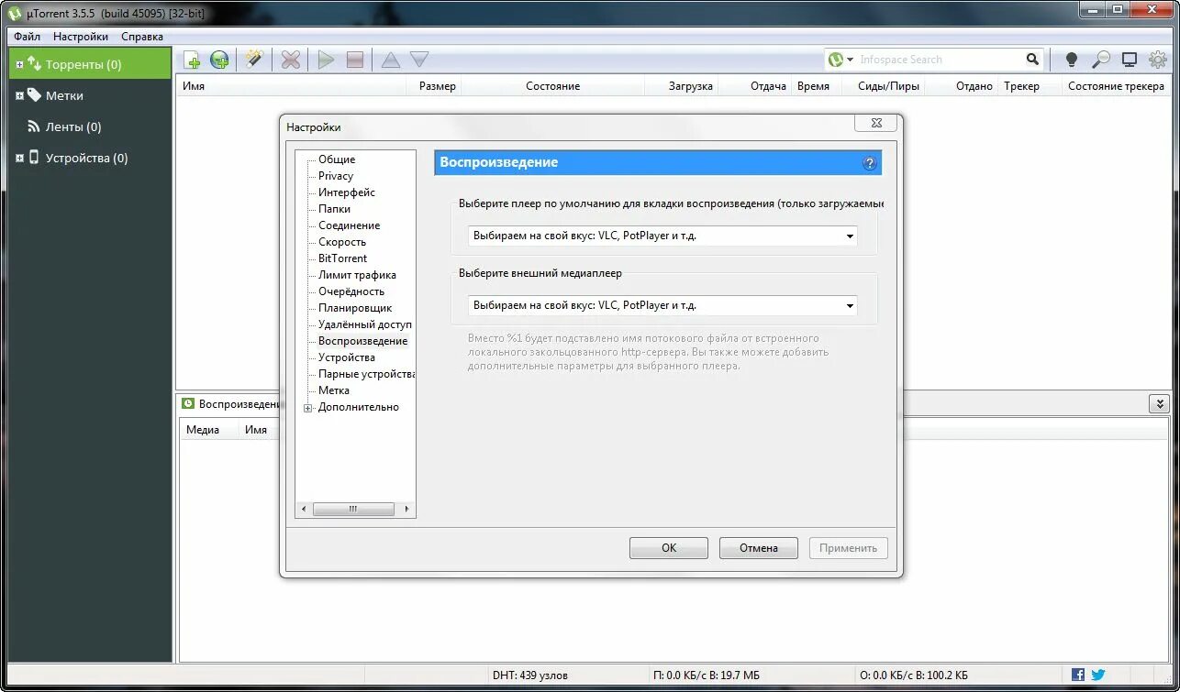Select Парные устройства in settings tree
The image size is (1180, 692).
tap(366, 374)
